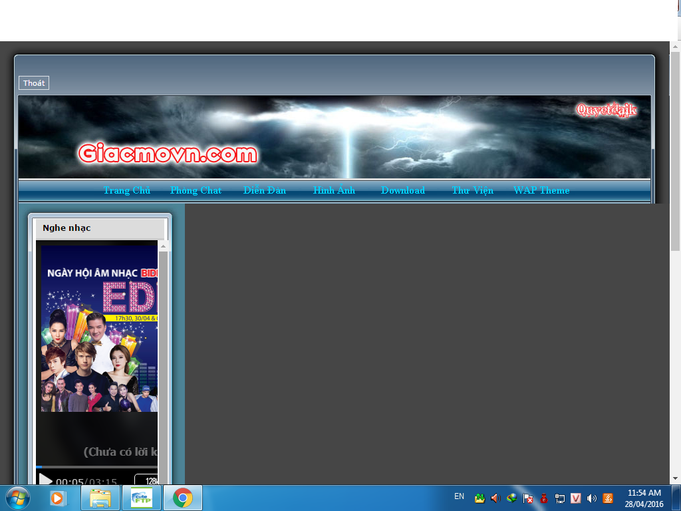Open Windows Media Player from taskbar
The height and width of the screenshot is (511, 681).
[58, 498]
